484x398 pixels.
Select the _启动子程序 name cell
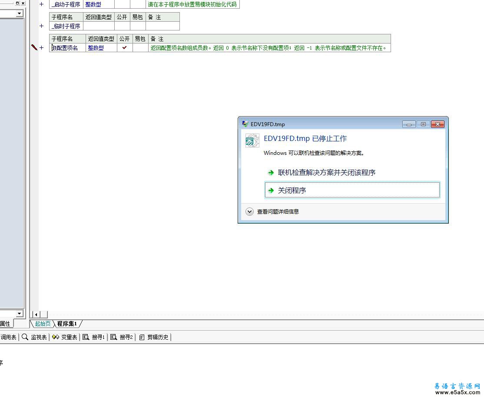tap(66, 4)
